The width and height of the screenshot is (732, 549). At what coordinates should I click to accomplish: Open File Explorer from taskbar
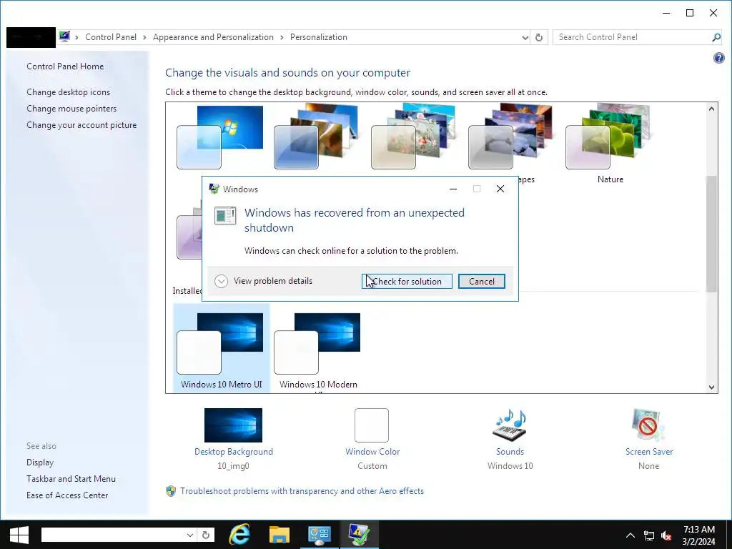pyautogui.click(x=280, y=535)
